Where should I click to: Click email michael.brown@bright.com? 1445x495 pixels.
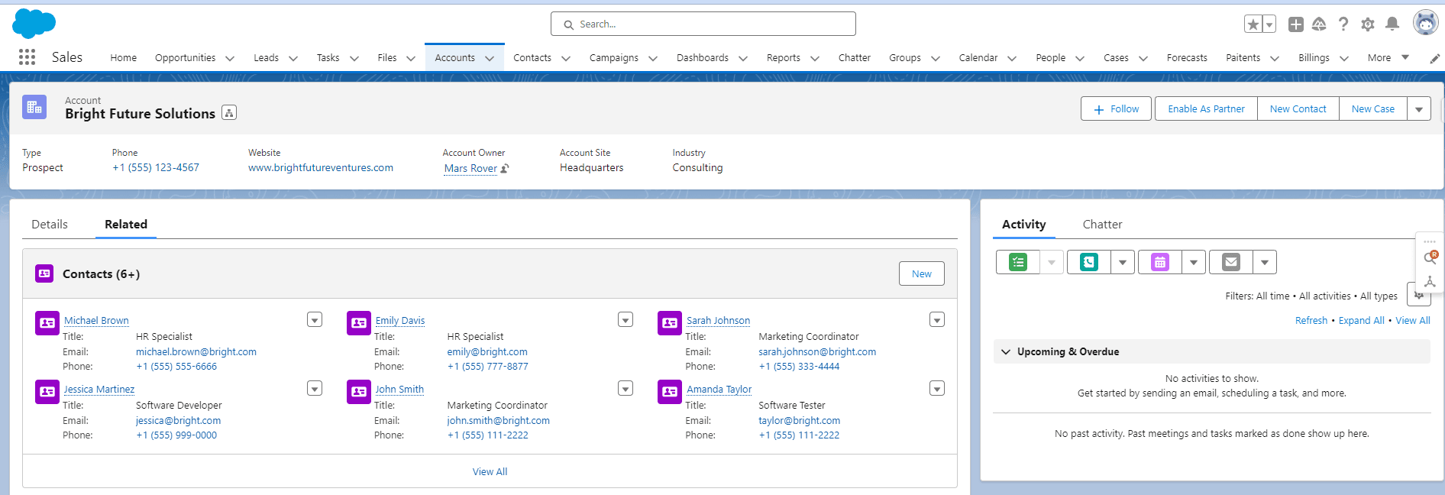[196, 351]
